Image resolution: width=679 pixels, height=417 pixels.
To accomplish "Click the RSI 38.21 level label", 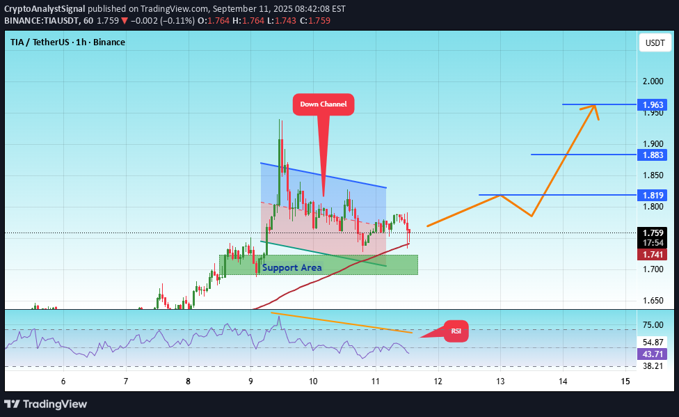I will coord(653,366).
